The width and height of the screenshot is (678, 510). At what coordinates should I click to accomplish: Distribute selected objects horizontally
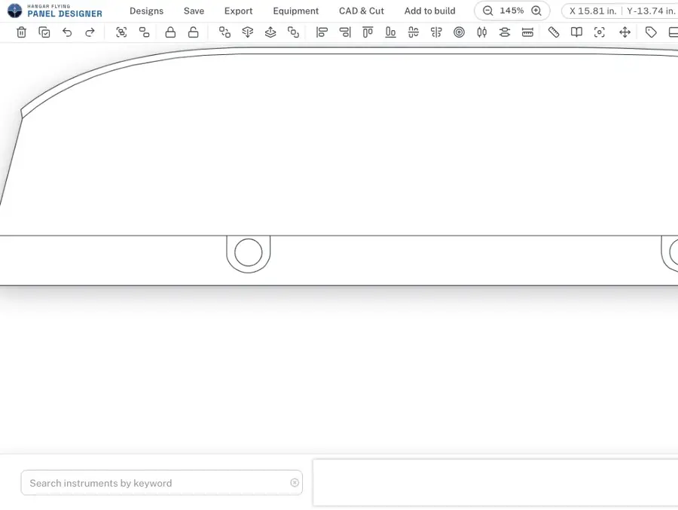(x=481, y=32)
